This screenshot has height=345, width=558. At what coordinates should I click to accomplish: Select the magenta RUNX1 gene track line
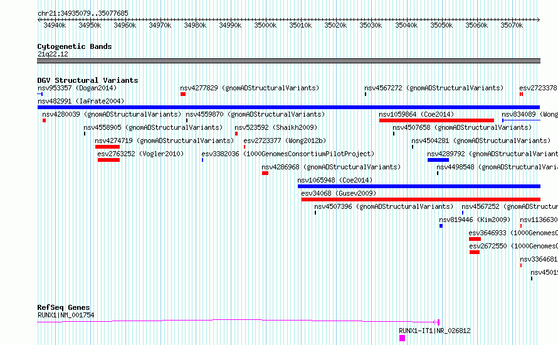pos(238,321)
